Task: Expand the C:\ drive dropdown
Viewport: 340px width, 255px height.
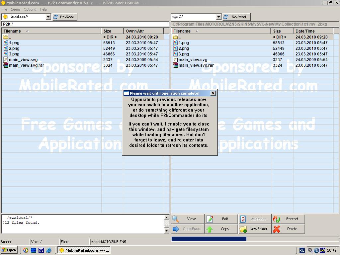Action: pyautogui.click(x=218, y=17)
